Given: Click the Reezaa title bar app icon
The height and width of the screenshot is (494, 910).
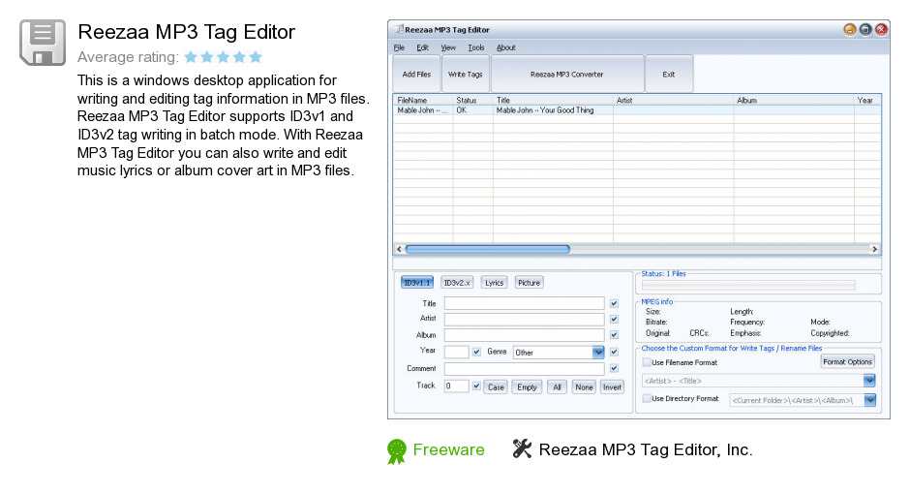Looking at the screenshot, I should click(399, 29).
